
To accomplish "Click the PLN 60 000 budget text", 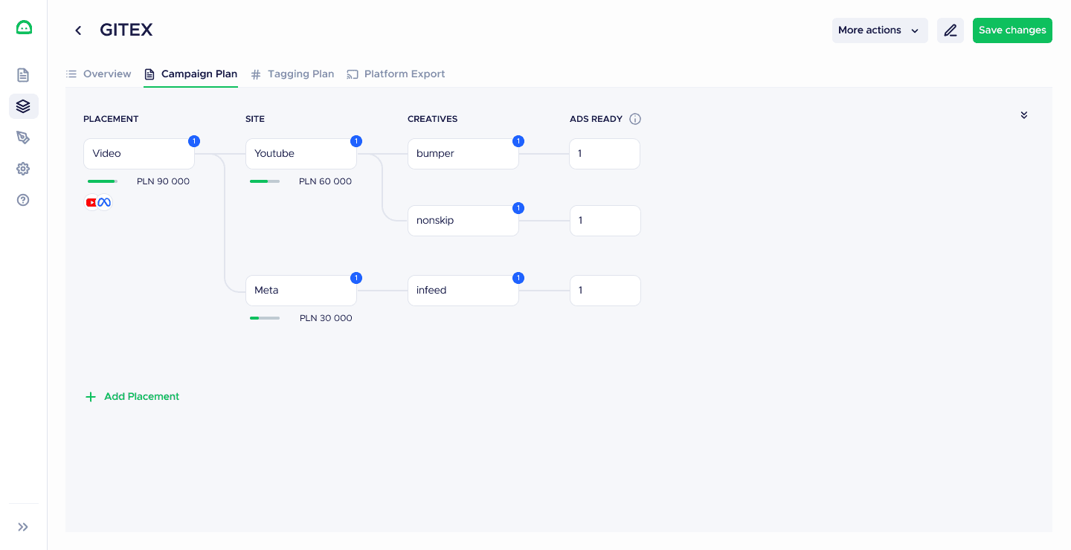I will 325,181.
